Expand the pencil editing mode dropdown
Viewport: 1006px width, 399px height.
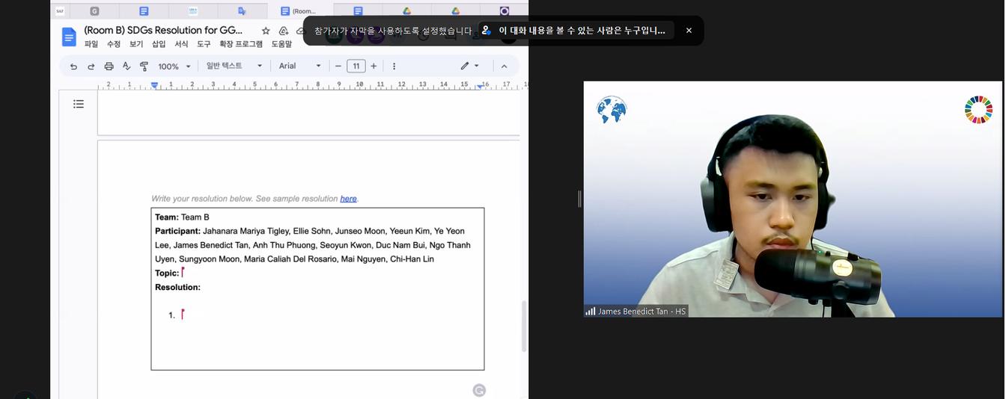469,66
